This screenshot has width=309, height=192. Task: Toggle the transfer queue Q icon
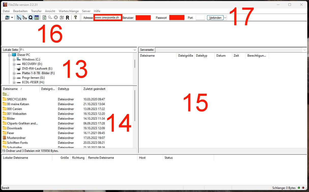(31, 18)
